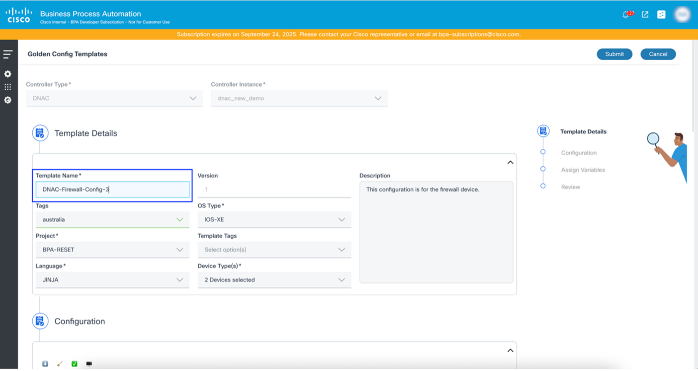Click the Submit button
698x371 pixels.
click(614, 54)
